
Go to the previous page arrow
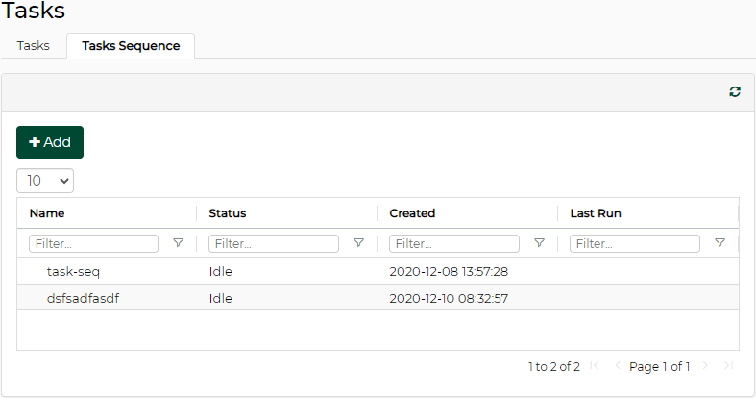click(617, 366)
